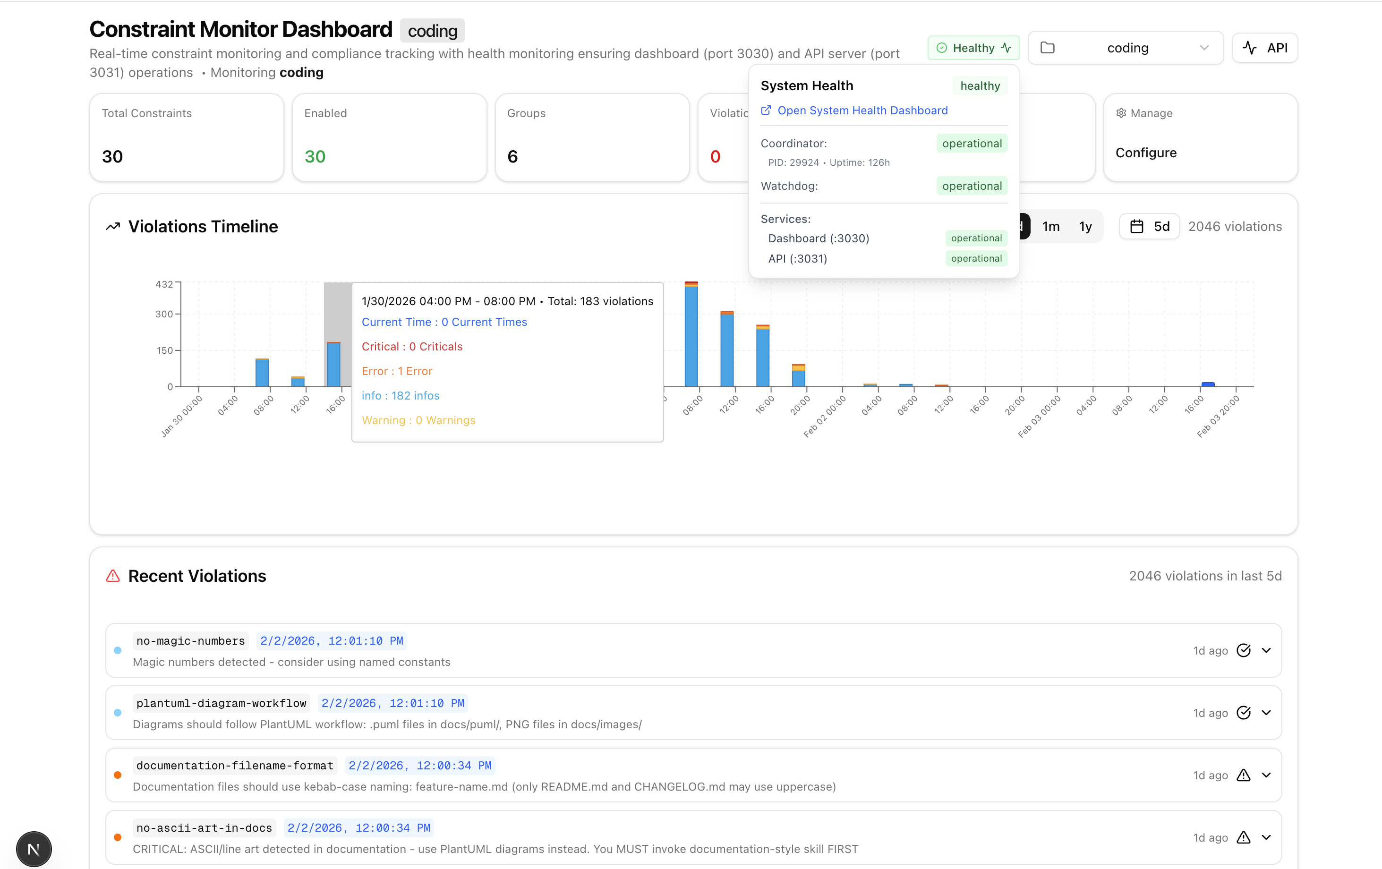The image size is (1382, 869).
Task: Click the coding badge beside dashboard title
Action: pyautogui.click(x=432, y=31)
